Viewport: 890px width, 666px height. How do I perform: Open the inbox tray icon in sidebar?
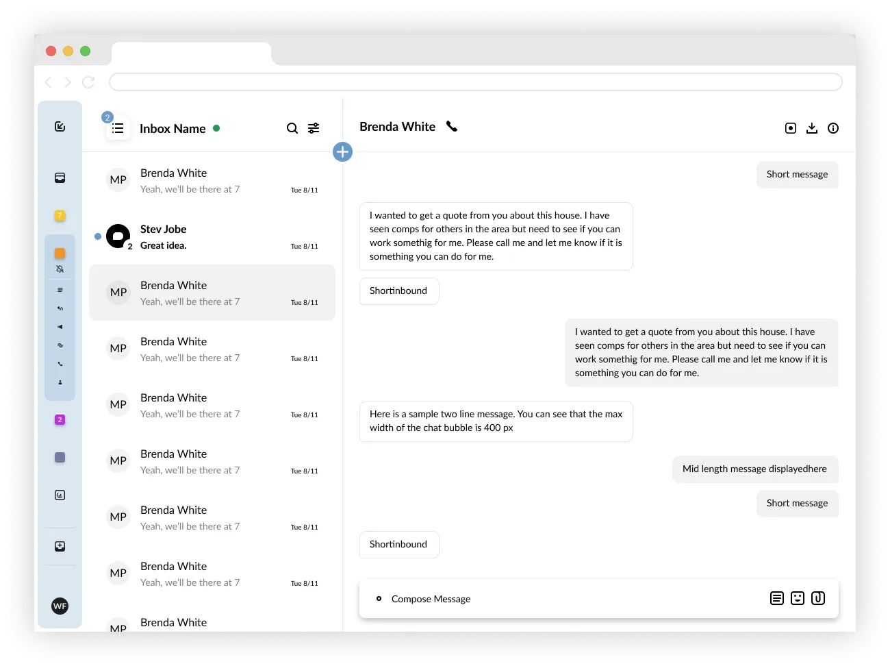pyautogui.click(x=60, y=178)
